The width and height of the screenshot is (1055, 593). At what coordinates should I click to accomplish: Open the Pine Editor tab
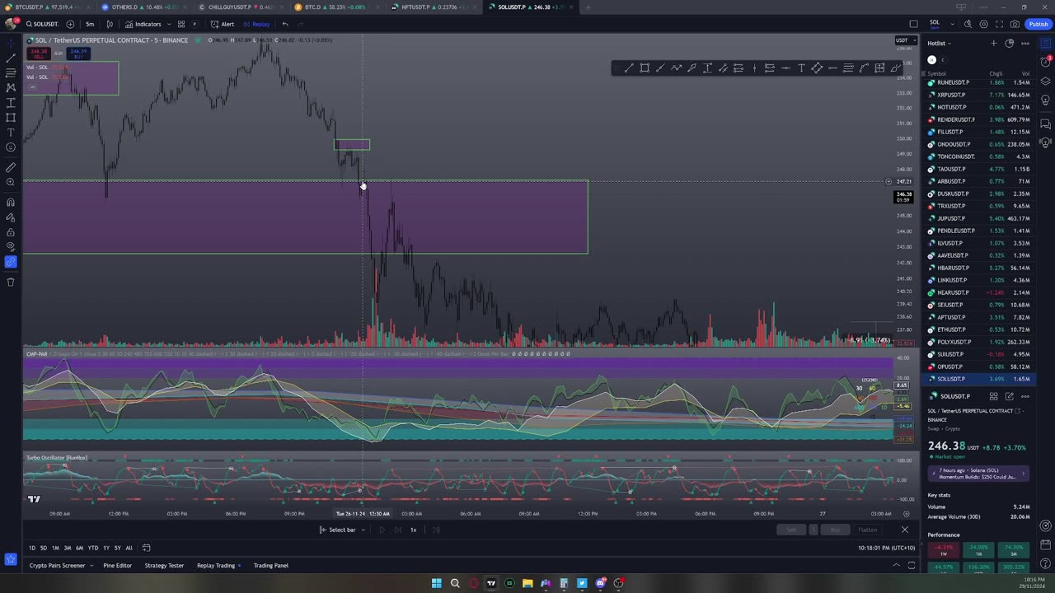pos(117,566)
